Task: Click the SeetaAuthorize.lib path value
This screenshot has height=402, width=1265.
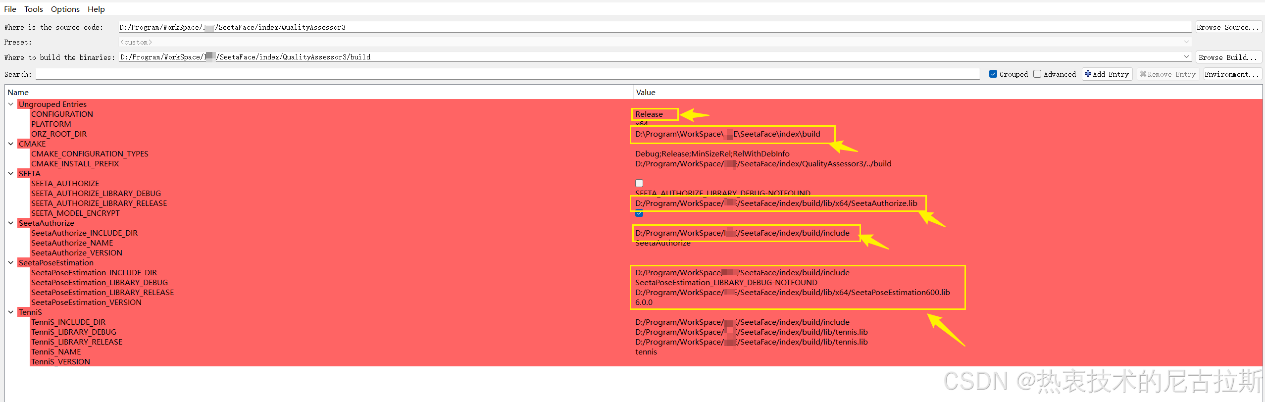Action: pos(776,203)
